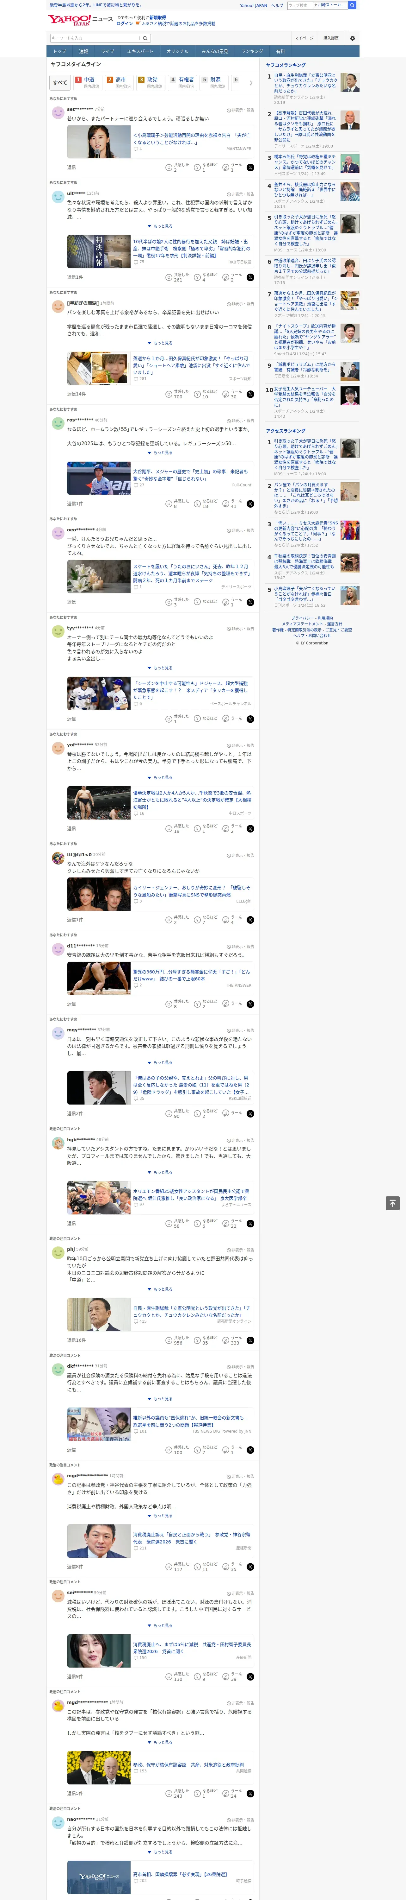Screen dimensions: 406x1900
Task: Expand もっと見る on 星紡ぎの珊瑚 comment
Action: pyautogui.click(x=160, y=343)
